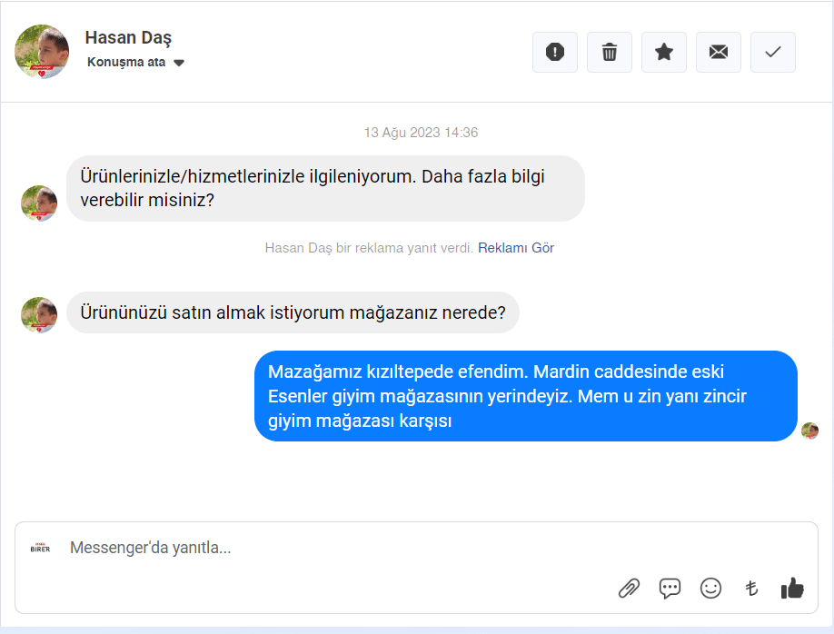Select the blue Mazağamız kızıltepede reply bubble
834x634 pixels.
pos(525,396)
